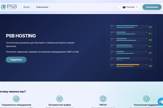Click the PSB HOSTING heading
Screen dimensions: 163x108
click(21, 36)
